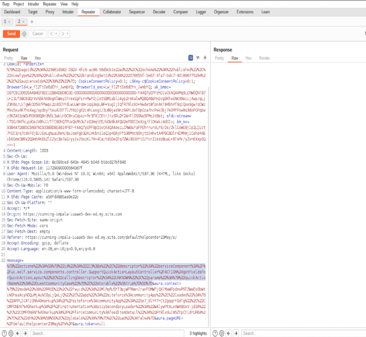Switch to the Organizer tab
The image size is (366, 337).
(221, 12)
